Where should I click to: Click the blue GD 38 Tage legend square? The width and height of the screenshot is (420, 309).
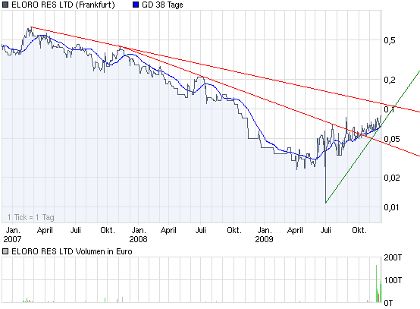pos(136,5)
